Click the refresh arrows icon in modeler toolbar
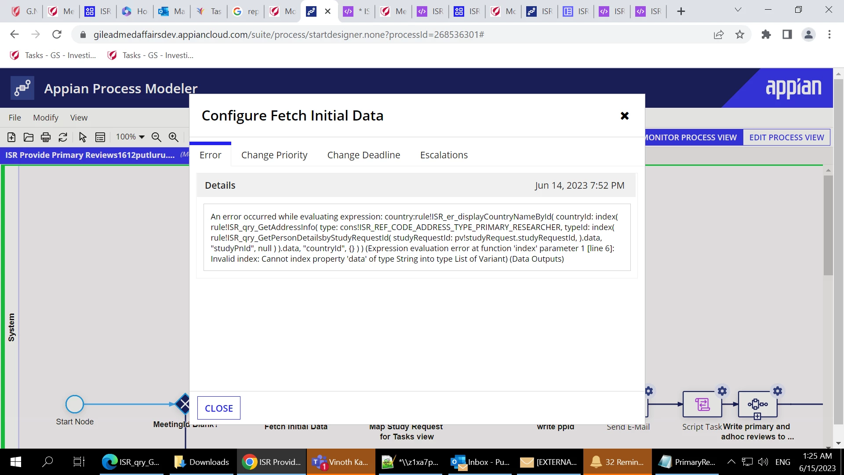This screenshot has height=475, width=844. click(x=63, y=137)
